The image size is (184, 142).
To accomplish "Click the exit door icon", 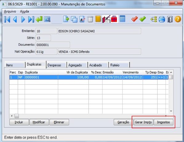I will (170, 19).
